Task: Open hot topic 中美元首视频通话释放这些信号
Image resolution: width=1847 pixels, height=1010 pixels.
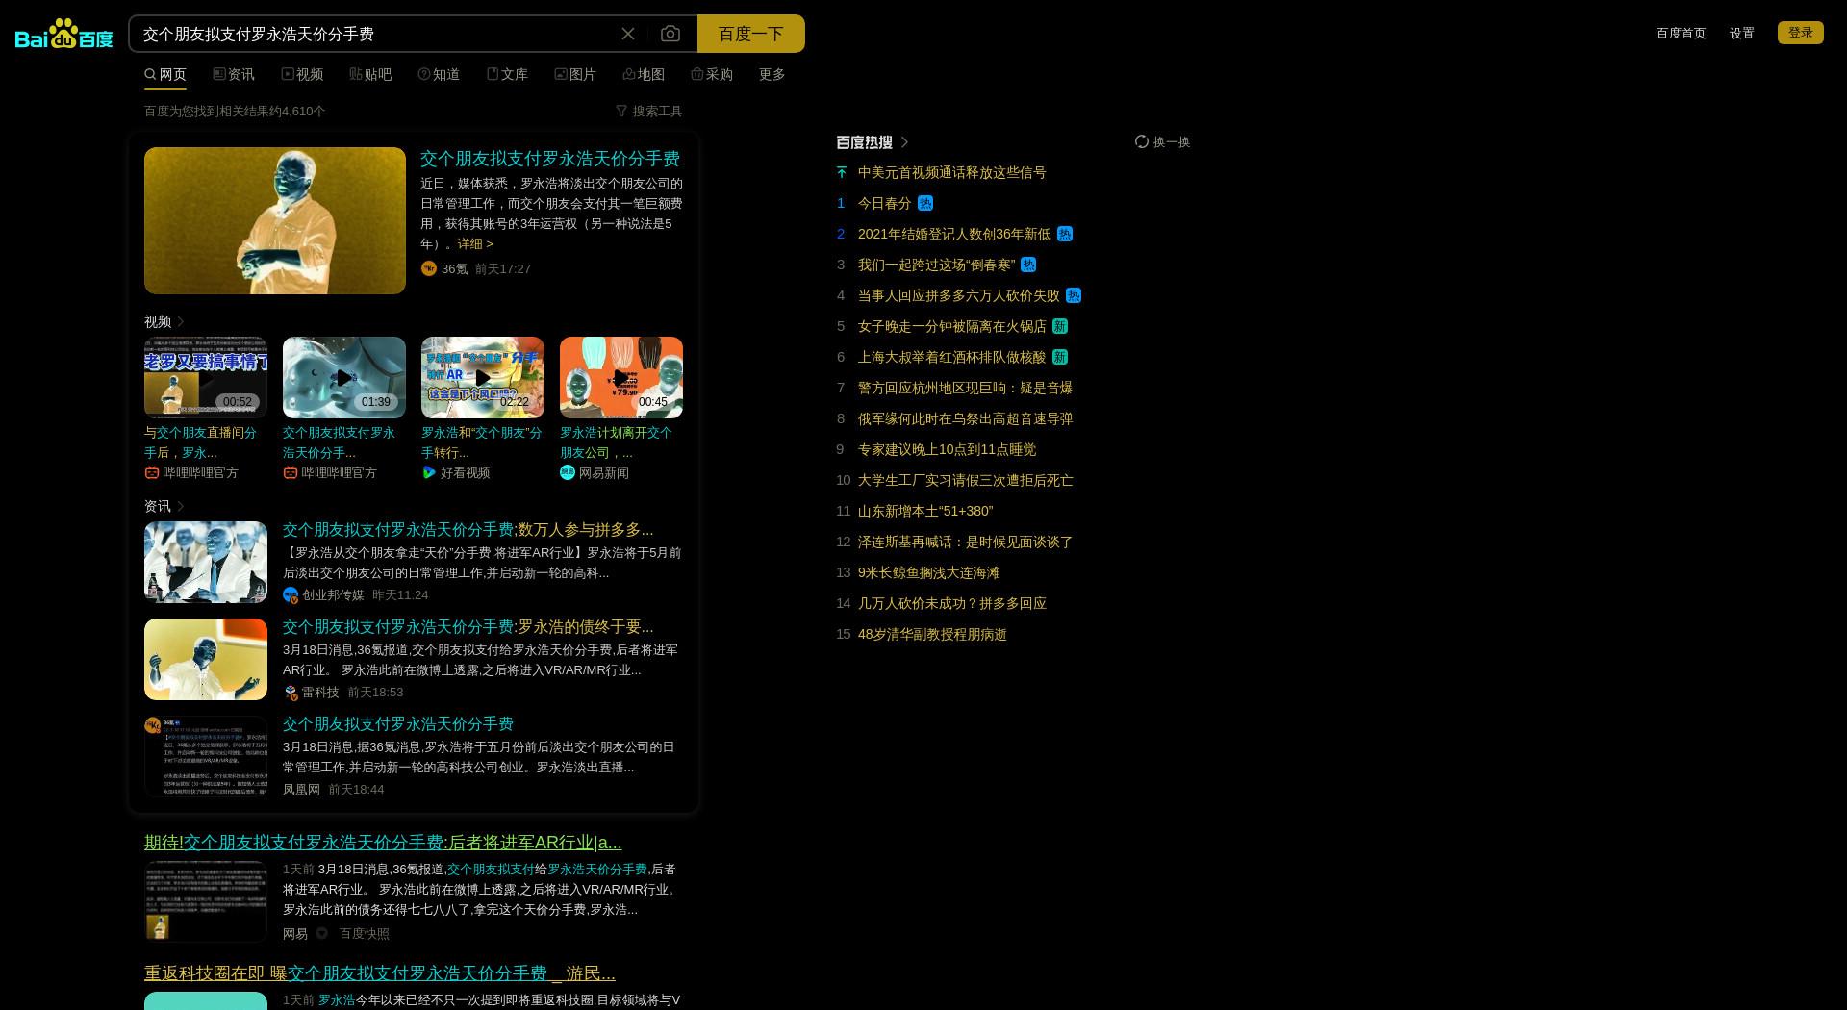Action: (952, 172)
